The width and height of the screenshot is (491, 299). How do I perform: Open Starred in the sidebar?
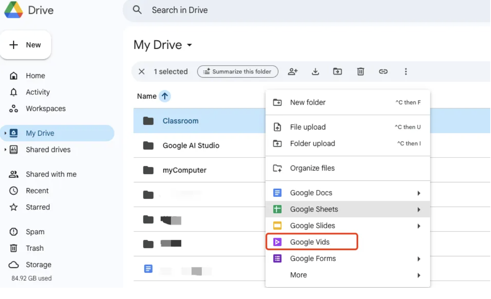point(38,207)
